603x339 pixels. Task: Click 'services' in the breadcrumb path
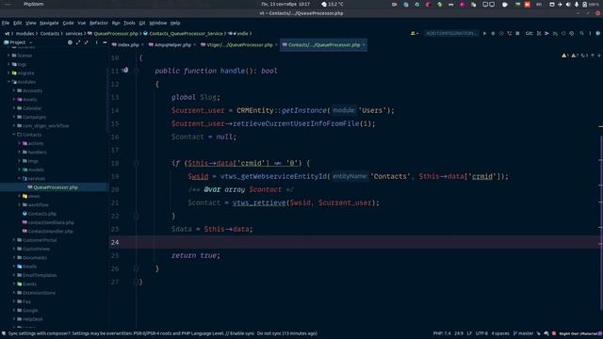73,34
